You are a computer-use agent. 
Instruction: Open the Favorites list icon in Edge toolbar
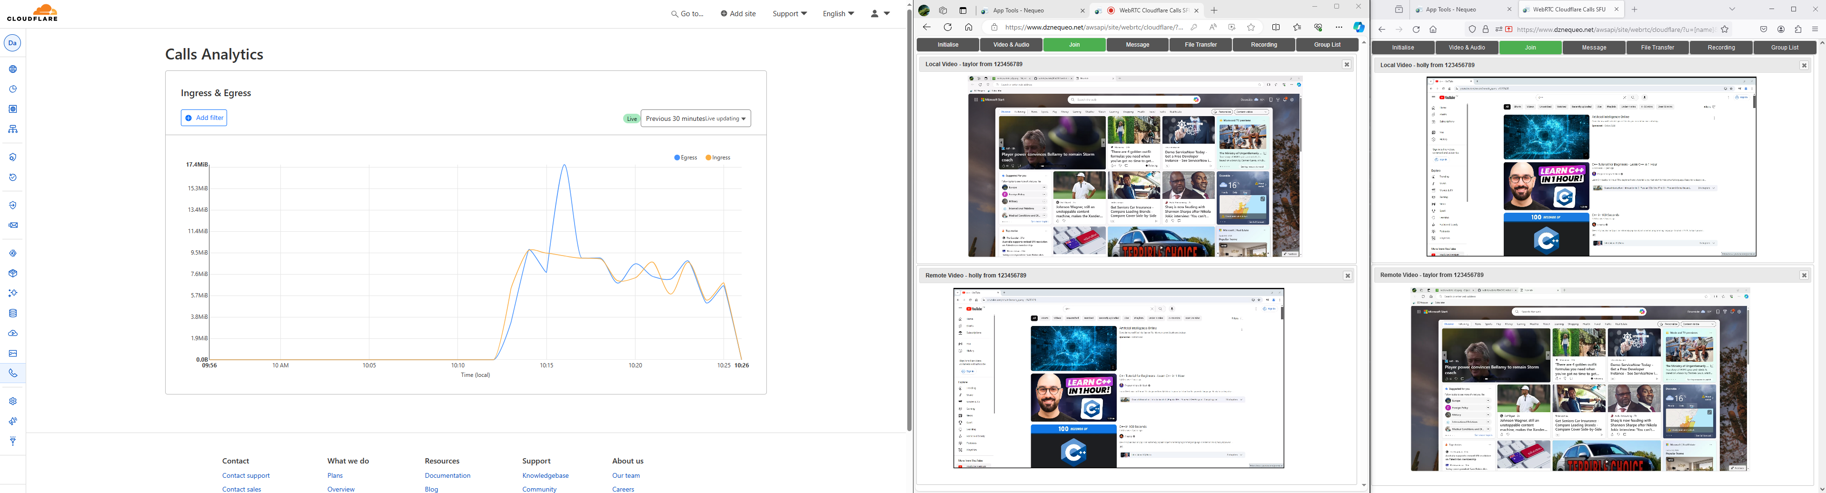point(1297,28)
